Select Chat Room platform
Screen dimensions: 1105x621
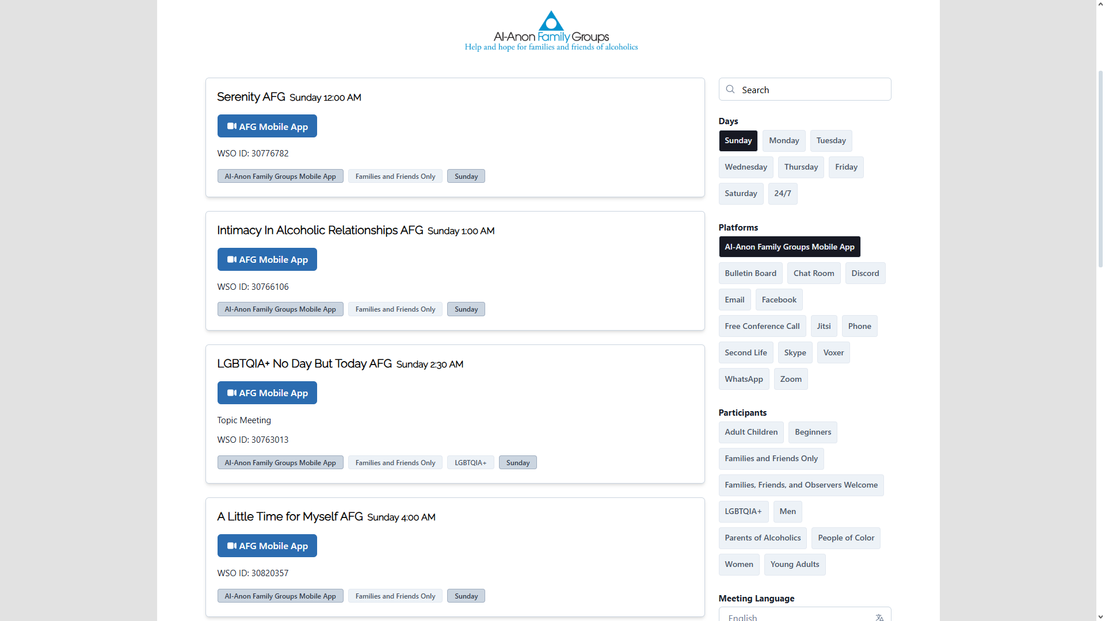pyautogui.click(x=814, y=273)
